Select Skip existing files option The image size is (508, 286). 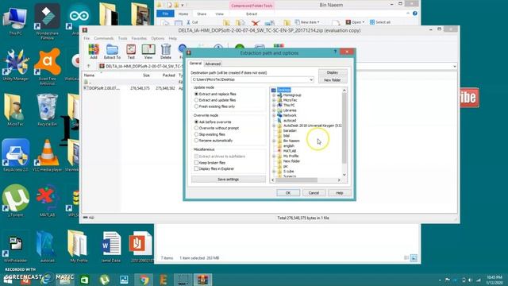click(210, 134)
